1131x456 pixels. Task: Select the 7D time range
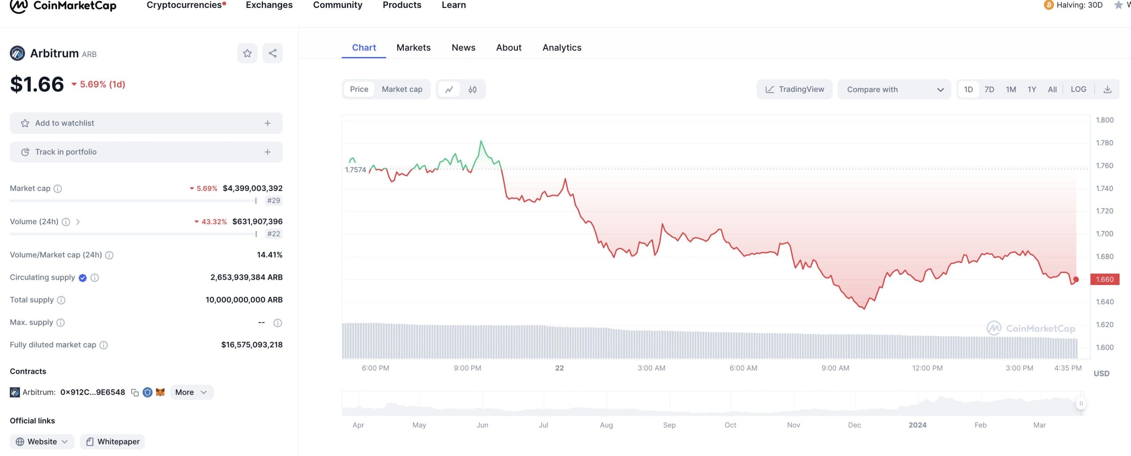(989, 89)
